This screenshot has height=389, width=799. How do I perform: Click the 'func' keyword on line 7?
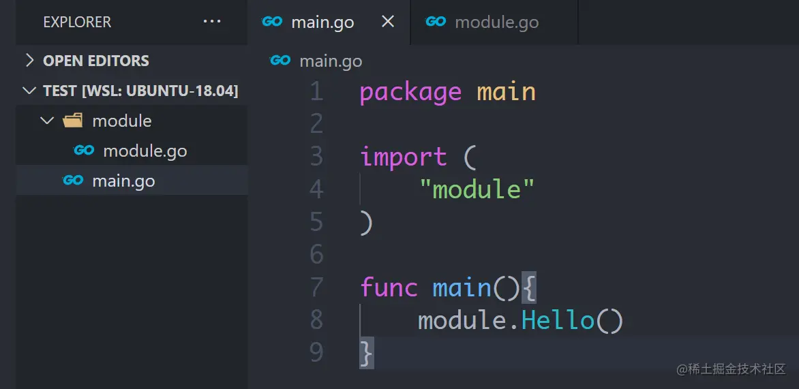(389, 287)
